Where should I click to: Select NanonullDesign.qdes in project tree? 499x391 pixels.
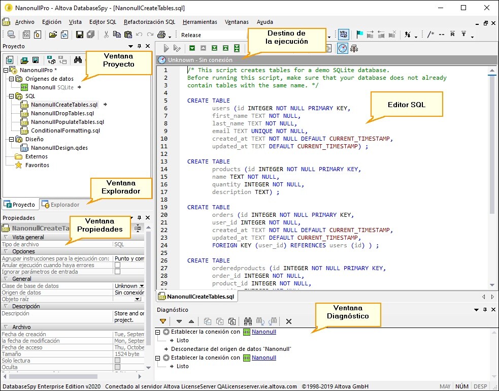pos(59,148)
